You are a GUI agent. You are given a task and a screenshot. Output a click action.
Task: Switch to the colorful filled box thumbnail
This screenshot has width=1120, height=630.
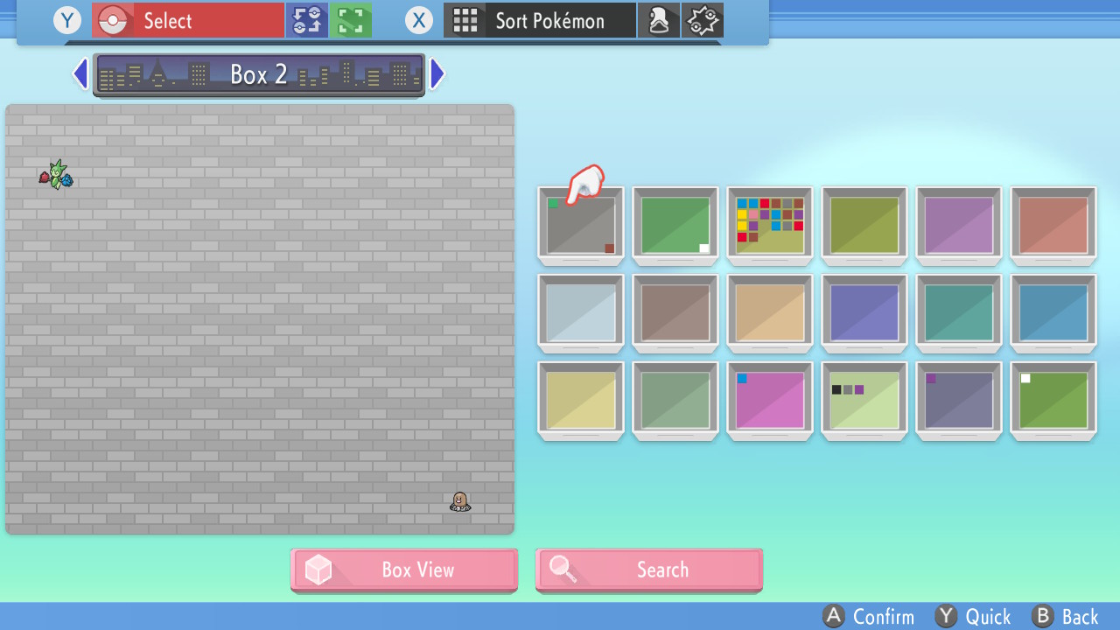(769, 225)
